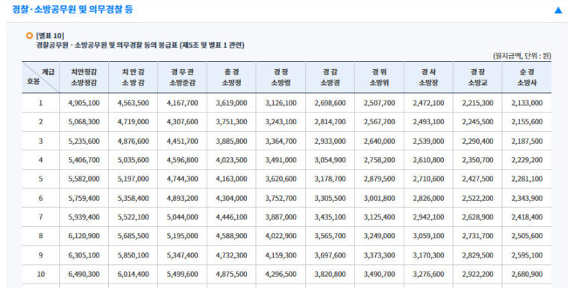Viewport: 573px width, 288px height.
Task: Select the 봉급표 (제5조 및 별표 1 관련) title line
Action: (140, 45)
